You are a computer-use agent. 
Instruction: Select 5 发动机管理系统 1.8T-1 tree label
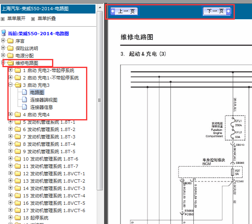click(49, 122)
